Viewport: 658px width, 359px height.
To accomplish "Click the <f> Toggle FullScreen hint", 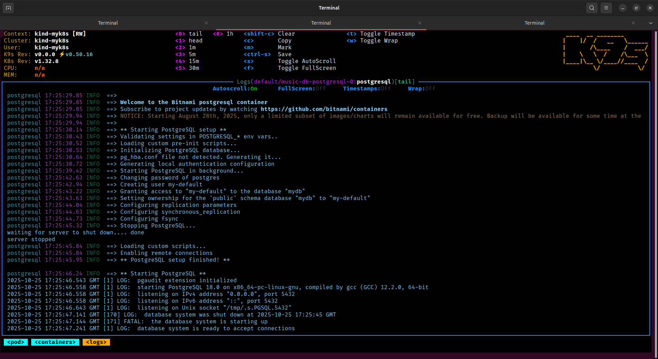I will coord(290,68).
